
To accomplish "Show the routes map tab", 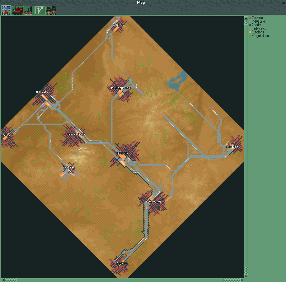I will pos(39,10).
